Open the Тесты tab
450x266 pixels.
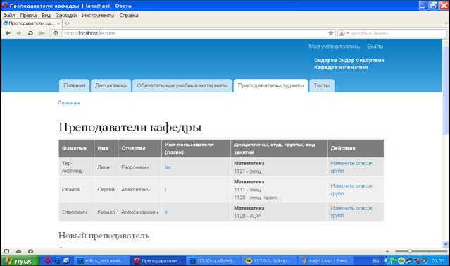[x=322, y=85]
